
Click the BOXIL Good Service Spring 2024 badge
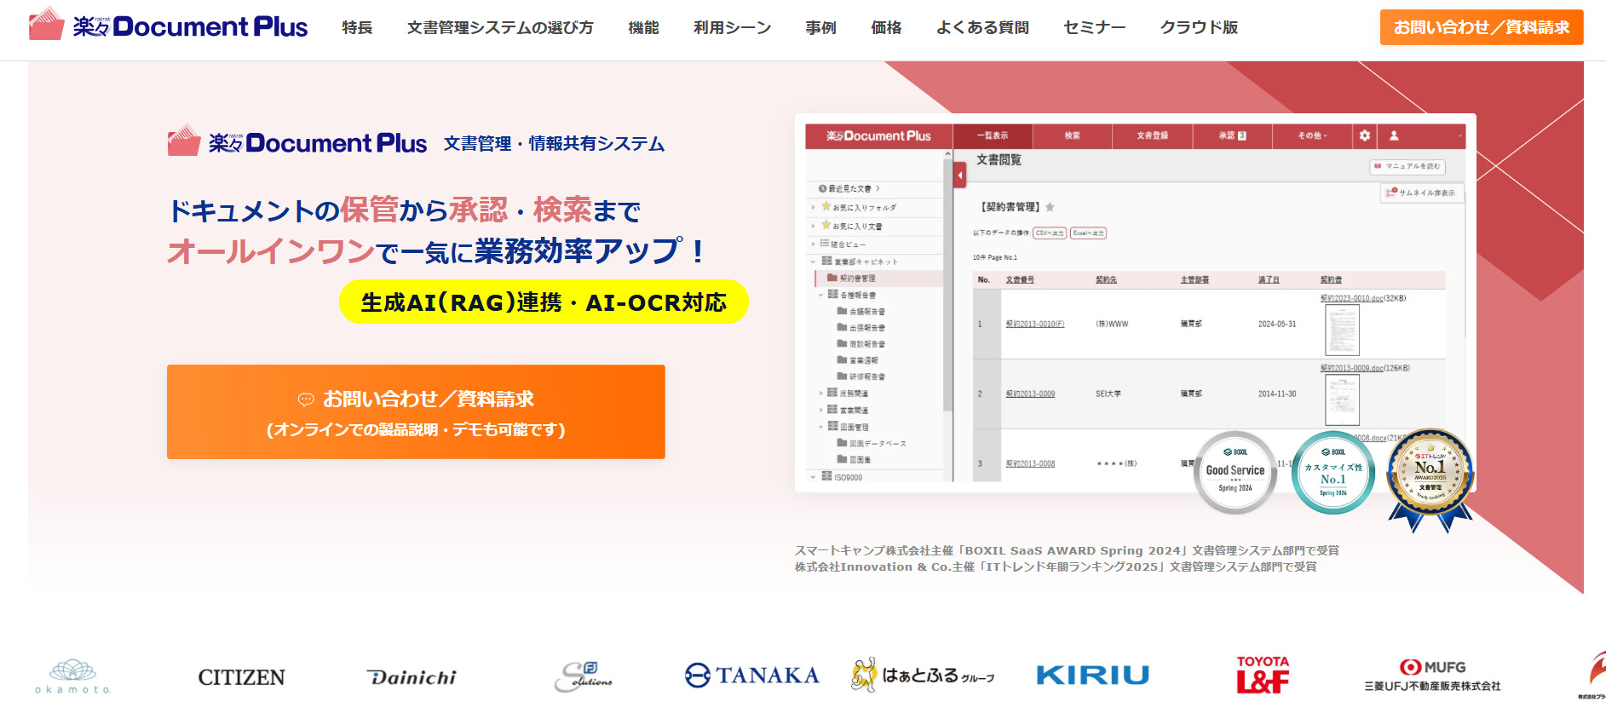point(1235,472)
